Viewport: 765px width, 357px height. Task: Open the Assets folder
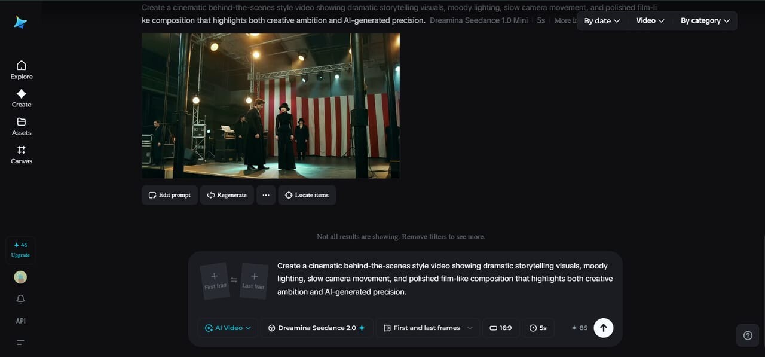22,126
